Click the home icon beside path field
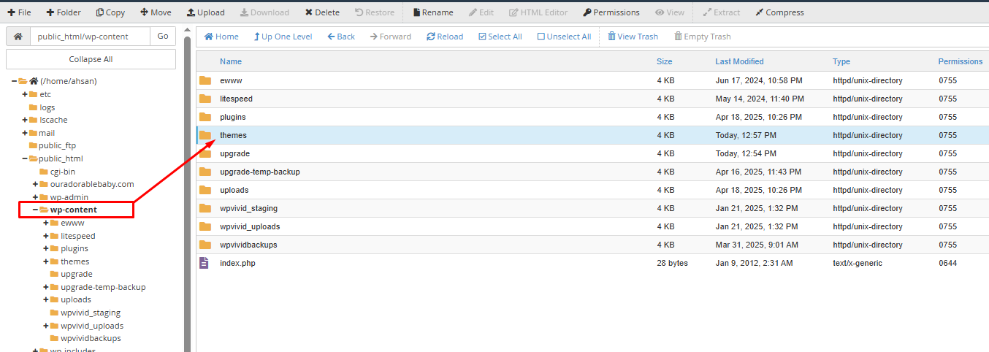The width and height of the screenshot is (989, 352). (18, 37)
